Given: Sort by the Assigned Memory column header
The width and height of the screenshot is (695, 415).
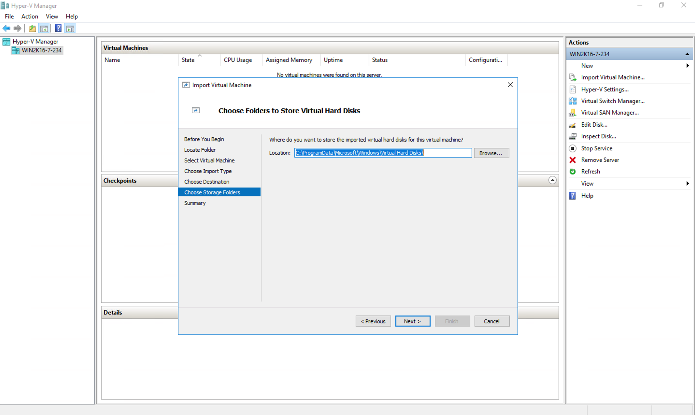Looking at the screenshot, I should coord(292,60).
